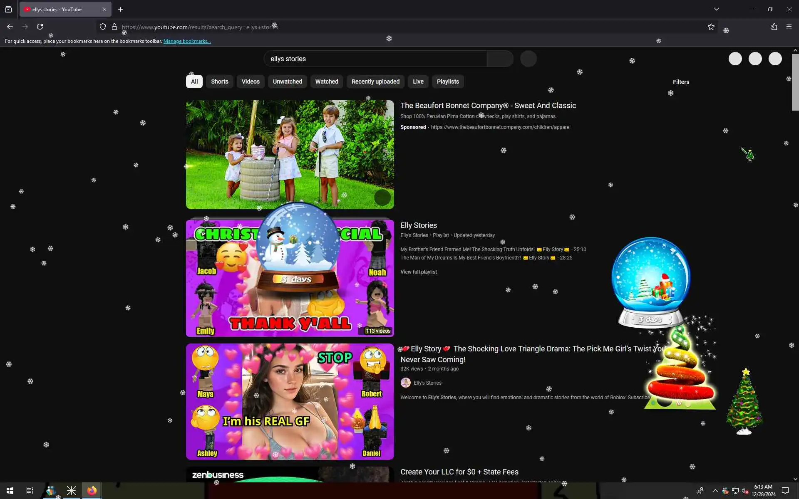Toggle the Recently uploaded filter chip
799x499 pixels.
375,82
